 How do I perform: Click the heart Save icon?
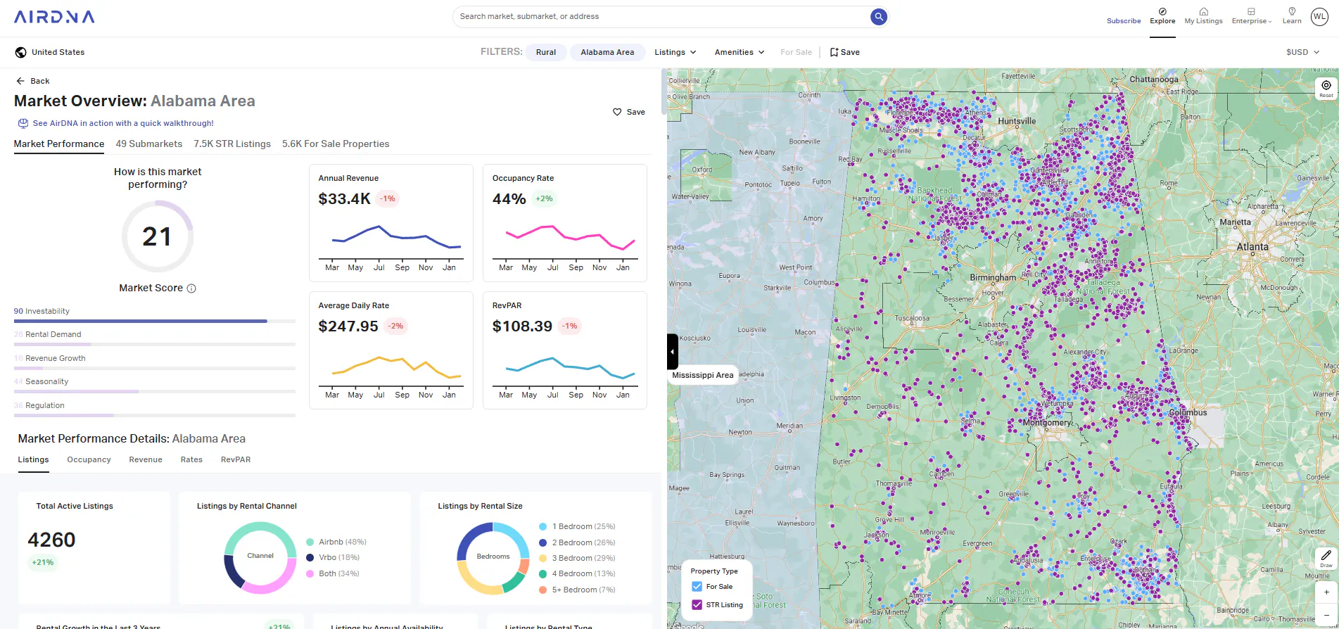coord(617,112)
